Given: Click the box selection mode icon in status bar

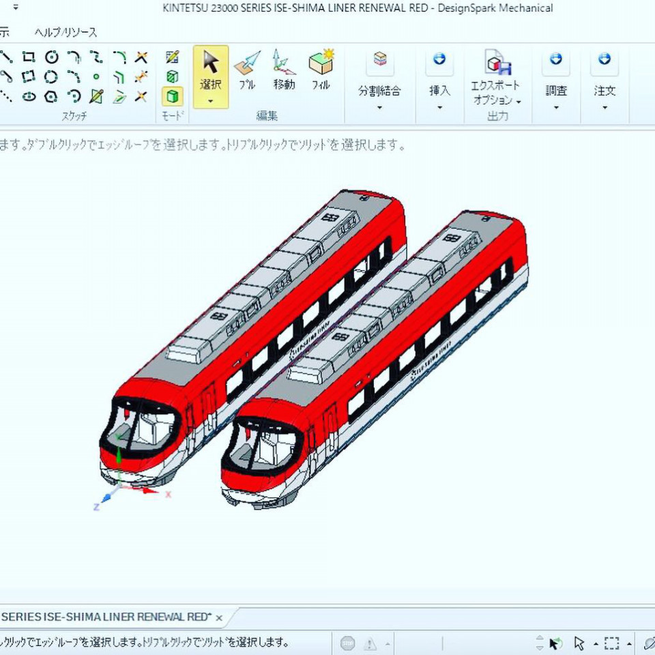Looking at the screenshot, I should point(611,643).
